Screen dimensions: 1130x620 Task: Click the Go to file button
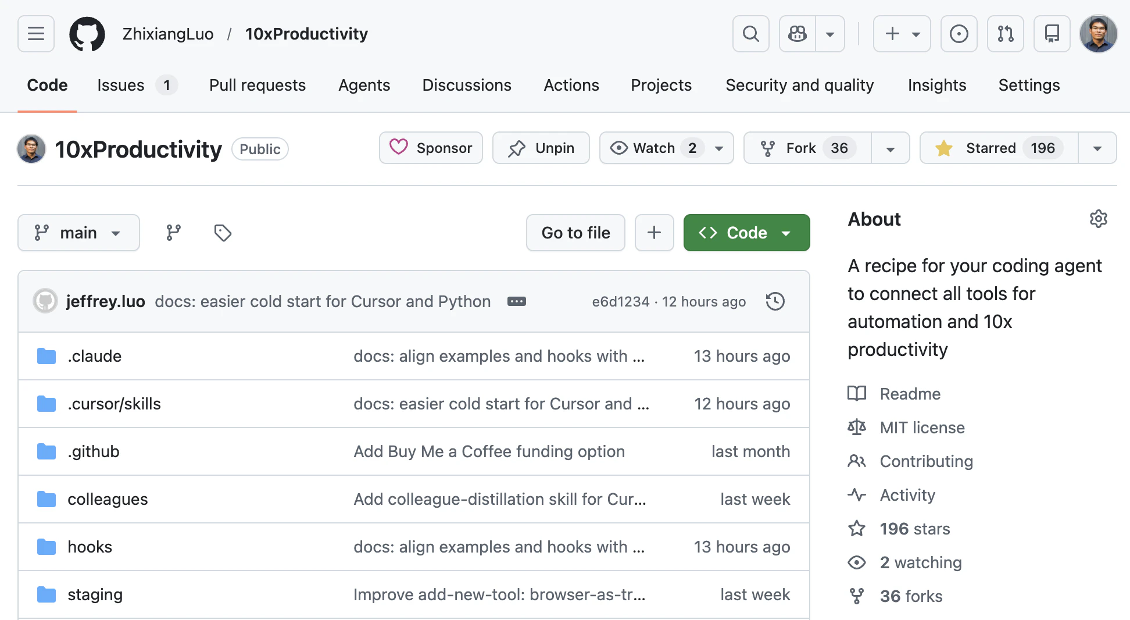tap(575, 233)
